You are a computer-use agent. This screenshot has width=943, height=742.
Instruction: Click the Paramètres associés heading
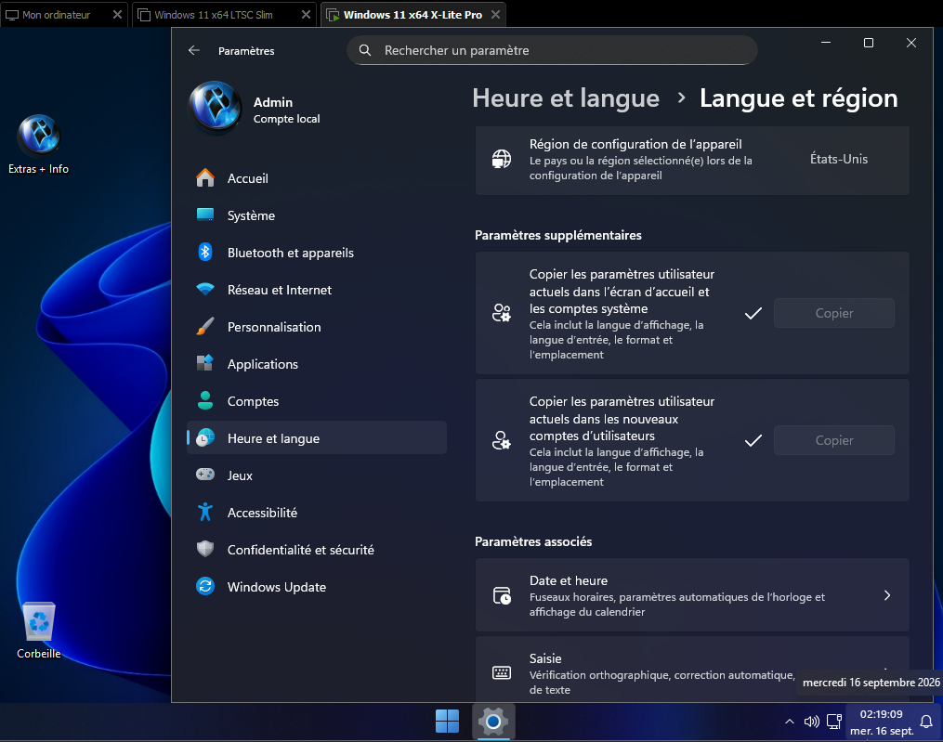tap(533, 541)
